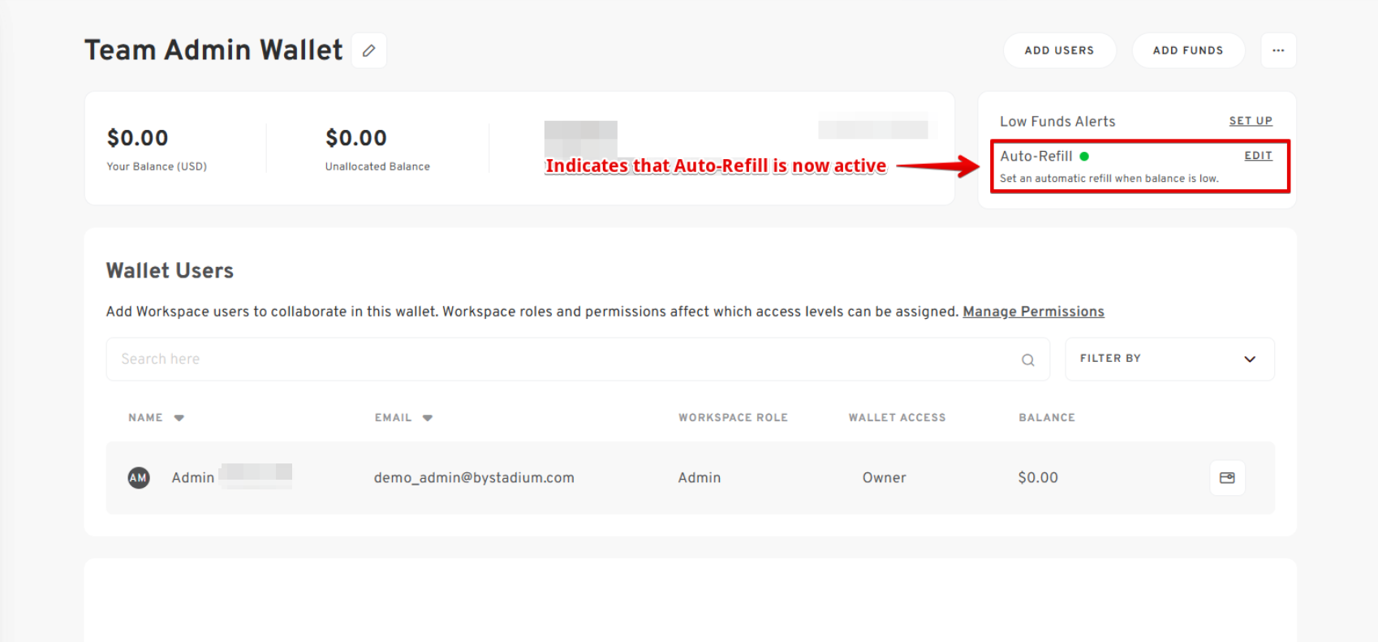Image resolution: width=1378 pixels, height=642 pixels.
Task: Follow the Manage Permissions link
Action: pyautogui.click(x=1033, y=312)
